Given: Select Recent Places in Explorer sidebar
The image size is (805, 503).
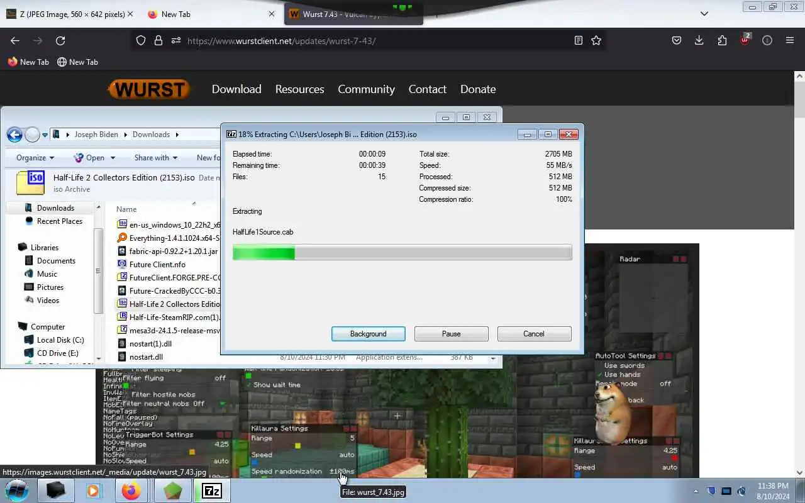Looking at the screenshot, I should 60,221.
